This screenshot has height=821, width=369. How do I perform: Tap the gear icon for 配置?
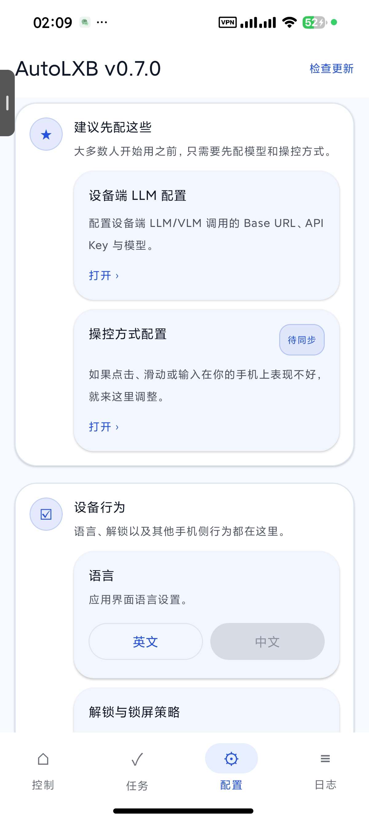231,759
